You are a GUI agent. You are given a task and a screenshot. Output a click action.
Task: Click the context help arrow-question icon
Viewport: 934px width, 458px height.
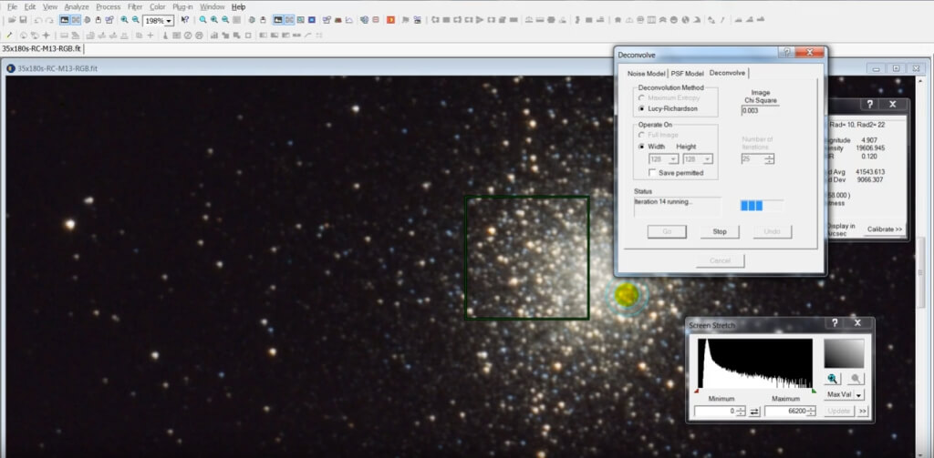[185, 20]
